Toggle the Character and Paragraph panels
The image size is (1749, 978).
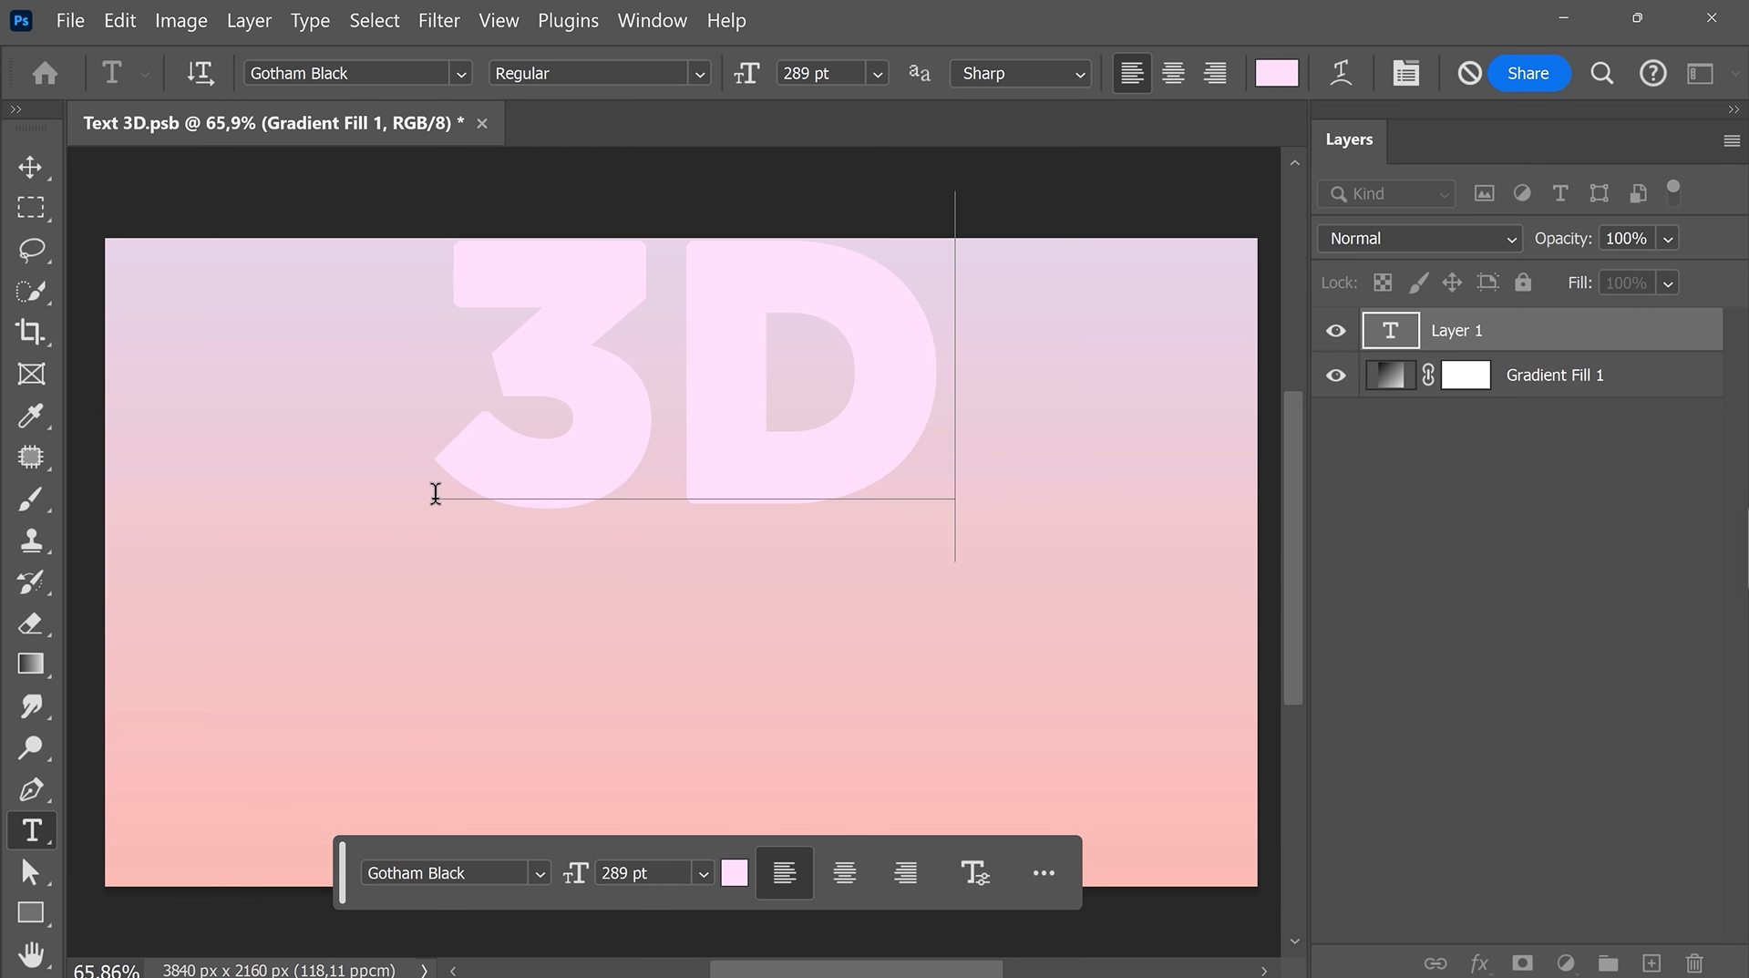click(x=1405, y=73)
